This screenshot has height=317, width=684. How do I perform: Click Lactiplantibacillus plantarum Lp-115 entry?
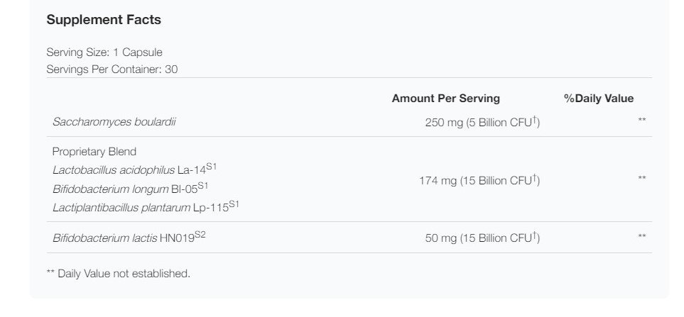tap(146, 207)
